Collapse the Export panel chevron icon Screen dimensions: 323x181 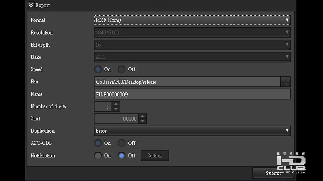31,5
